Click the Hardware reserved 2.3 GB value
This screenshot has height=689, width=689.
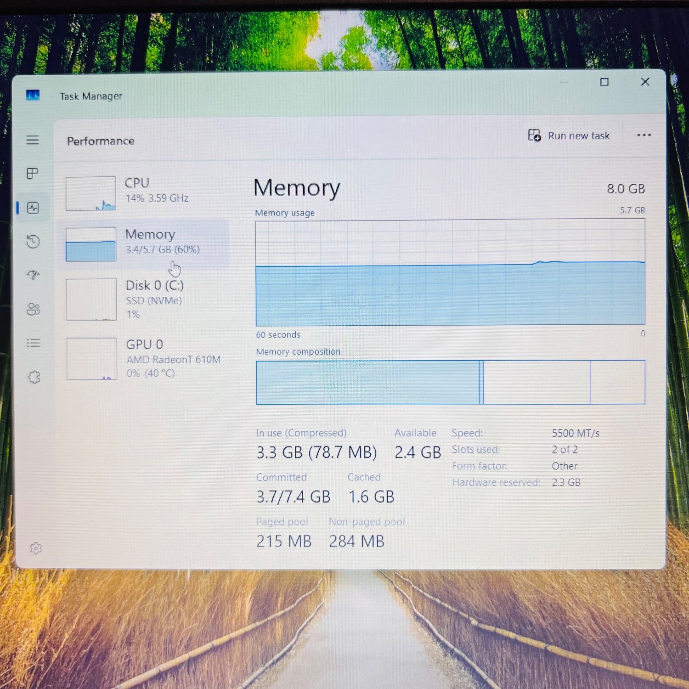click(566, 482)
